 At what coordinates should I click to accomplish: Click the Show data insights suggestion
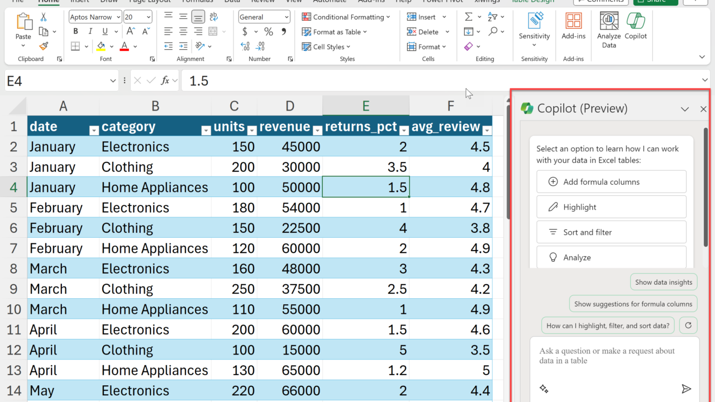(x=664, y=282)
